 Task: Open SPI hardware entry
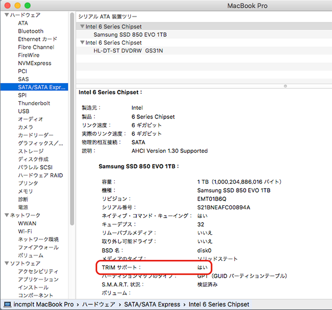pyautogui.click(x=22, y=95)
